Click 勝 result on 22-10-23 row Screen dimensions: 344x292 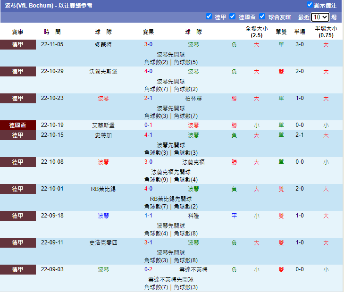point(235,99)
